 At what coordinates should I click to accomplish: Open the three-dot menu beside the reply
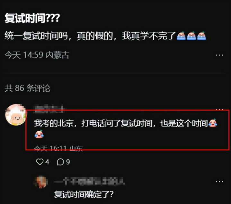tap(219, 182)
